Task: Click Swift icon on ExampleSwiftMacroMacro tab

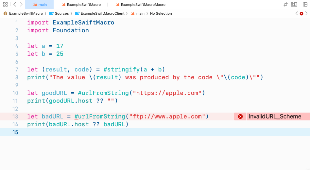Action: tap(117, 5)
